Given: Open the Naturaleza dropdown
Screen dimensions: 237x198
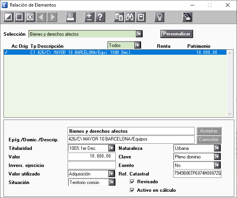Looking at the screenshot, I should point(217,148).
